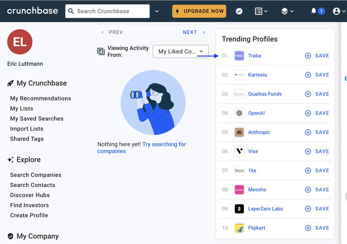Expand the search options chevron
The height and width of the screenshot is (244, 347).
pyautogui.click(x=157, y=11)
